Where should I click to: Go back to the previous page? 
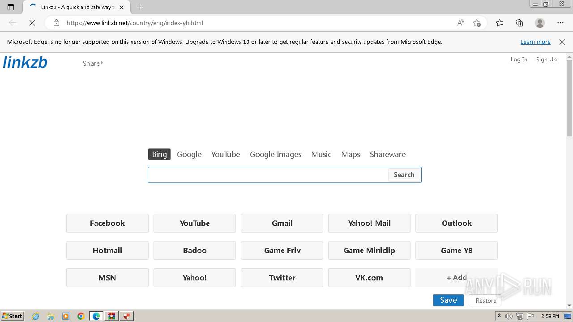point(13,23)
